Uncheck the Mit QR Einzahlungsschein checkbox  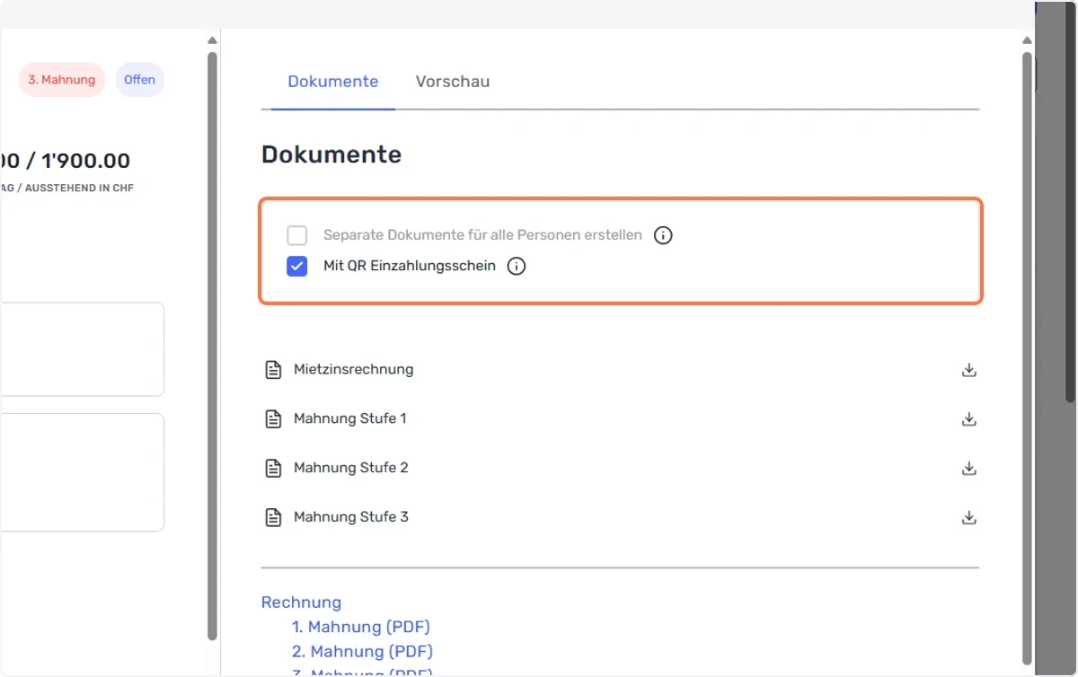(297, 267)
